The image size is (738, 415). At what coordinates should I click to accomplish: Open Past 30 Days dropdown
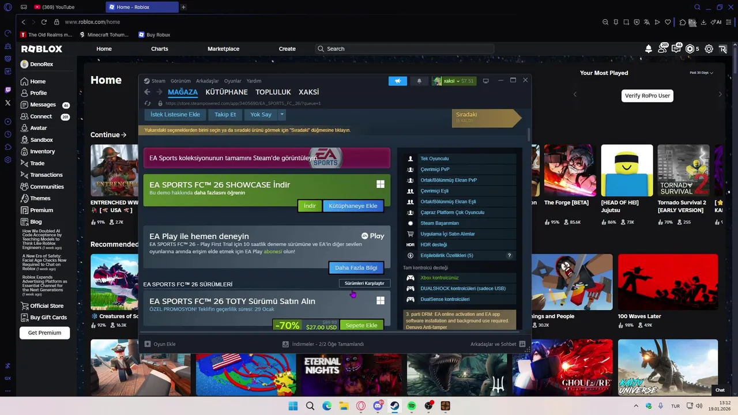pyautogui.click(x=701, y=73)
